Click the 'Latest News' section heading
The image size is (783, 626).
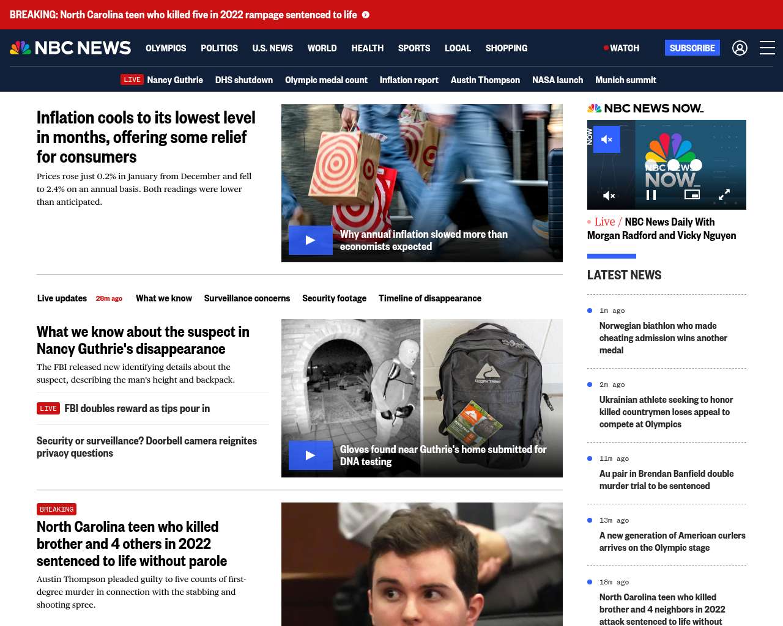click(x=625, y=275)
